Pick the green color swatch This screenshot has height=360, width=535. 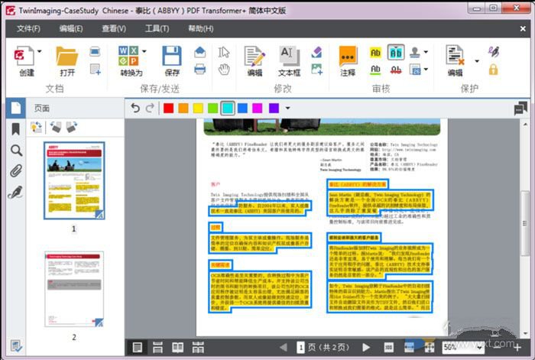point(213,109)
